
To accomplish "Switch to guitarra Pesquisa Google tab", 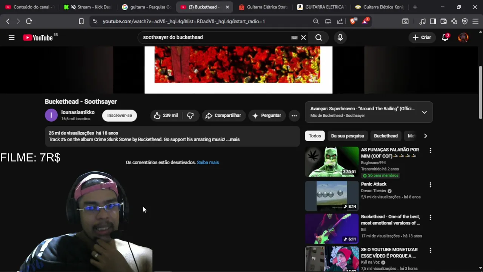I will (x=146, y=7).
